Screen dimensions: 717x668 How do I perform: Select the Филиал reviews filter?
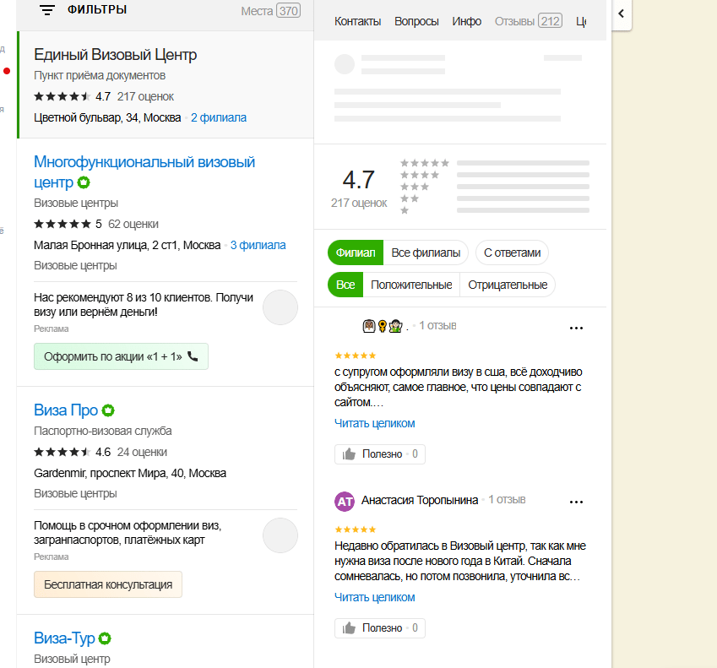tap(355, 253)
